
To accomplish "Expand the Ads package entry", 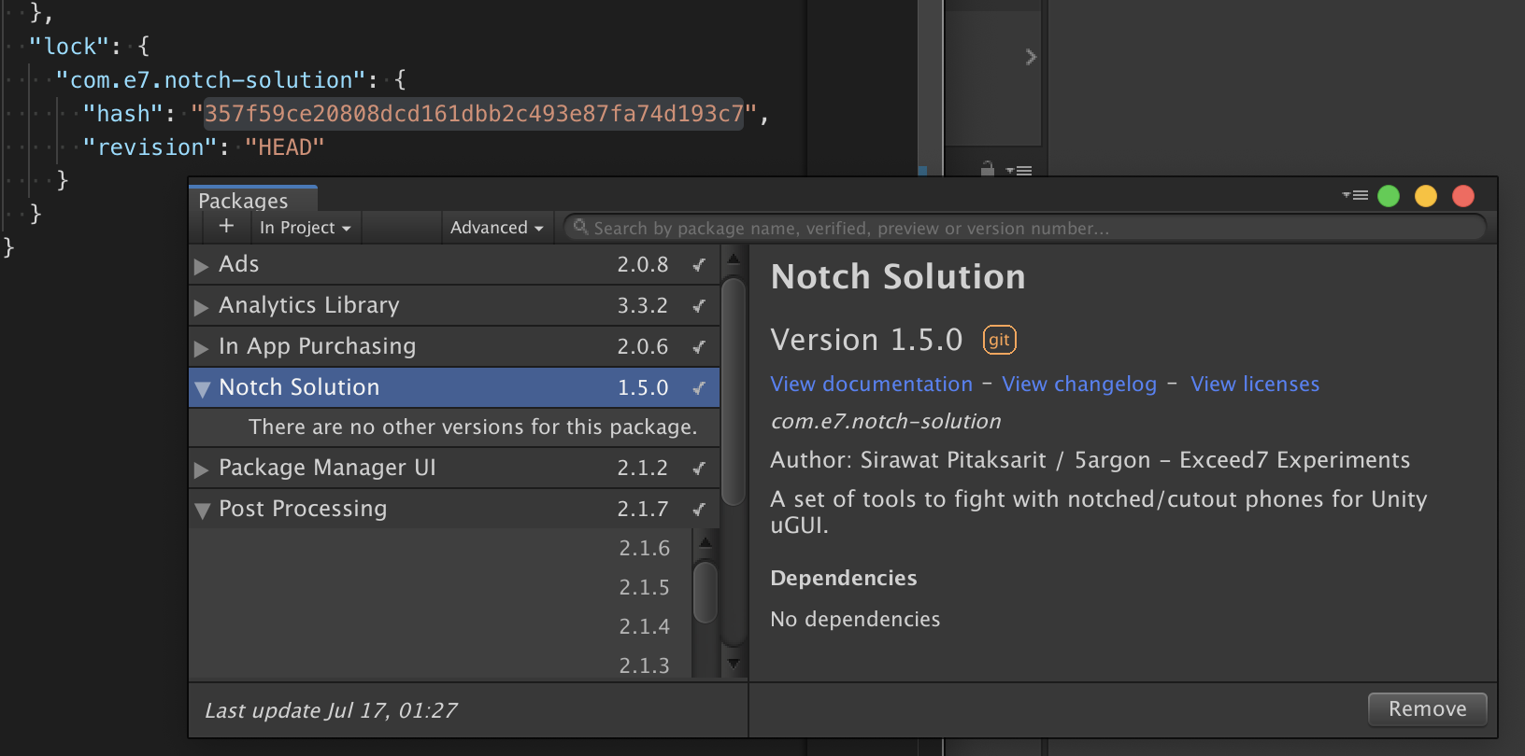I will (201, 266).
